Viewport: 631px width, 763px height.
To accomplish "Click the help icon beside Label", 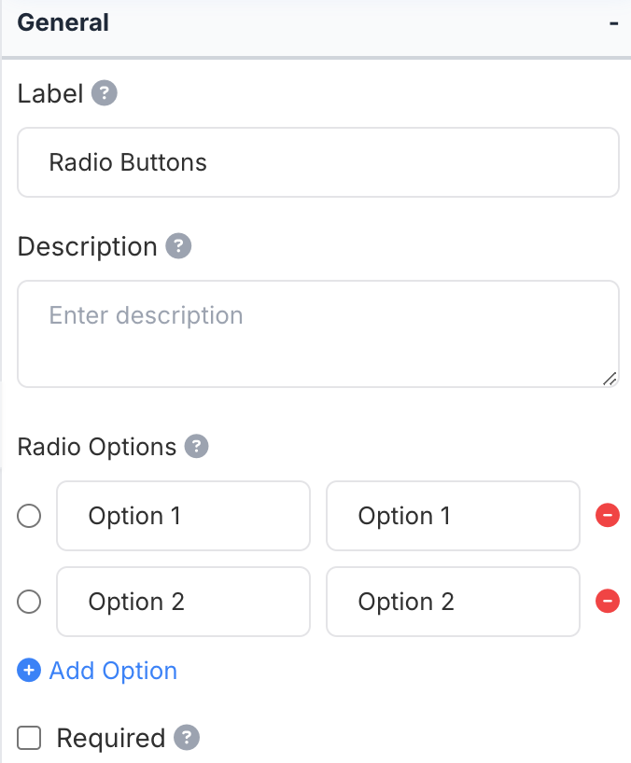I will 105,93.
